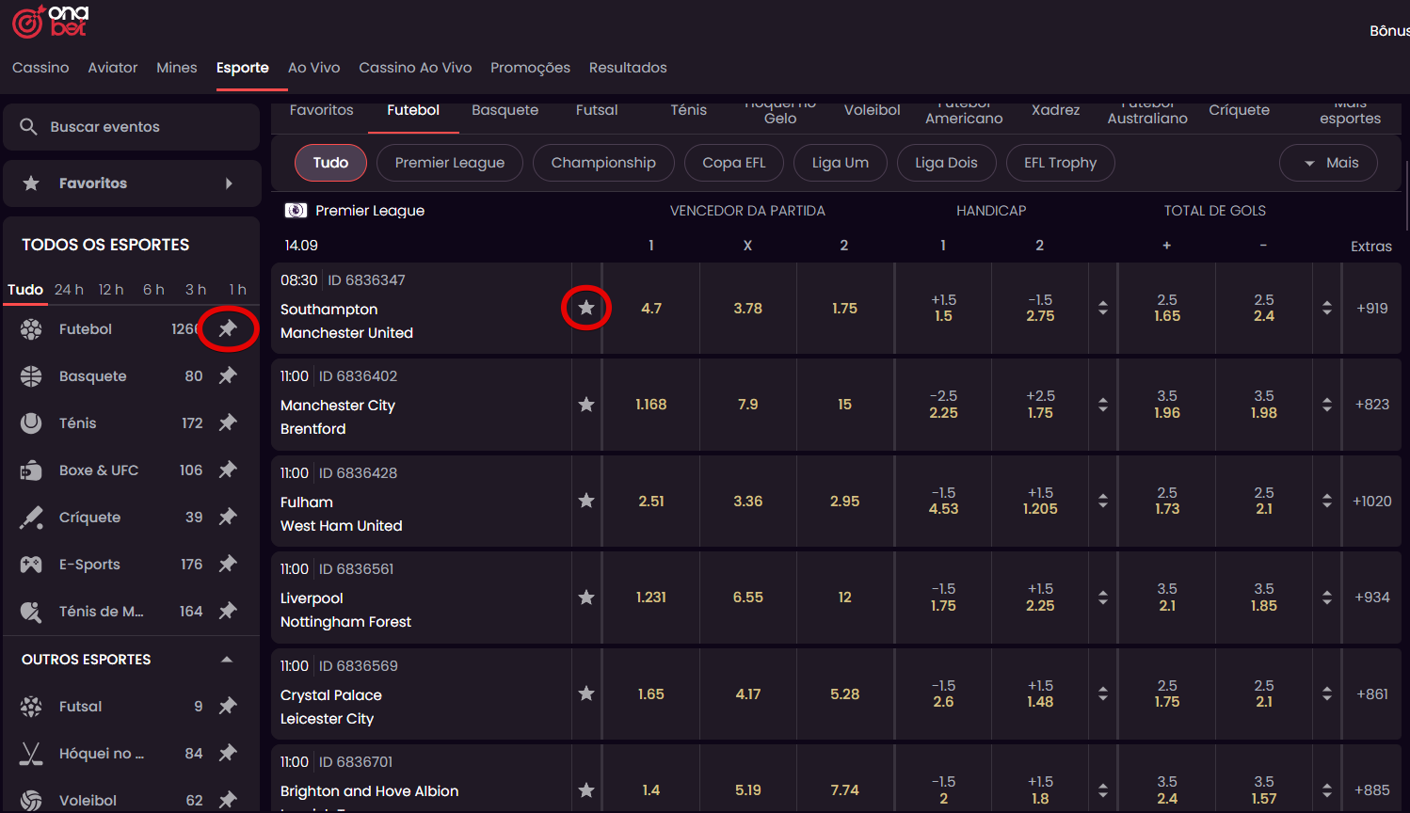Search events in Buscar eventos field

pyautogui.click(x=132, y=127)
